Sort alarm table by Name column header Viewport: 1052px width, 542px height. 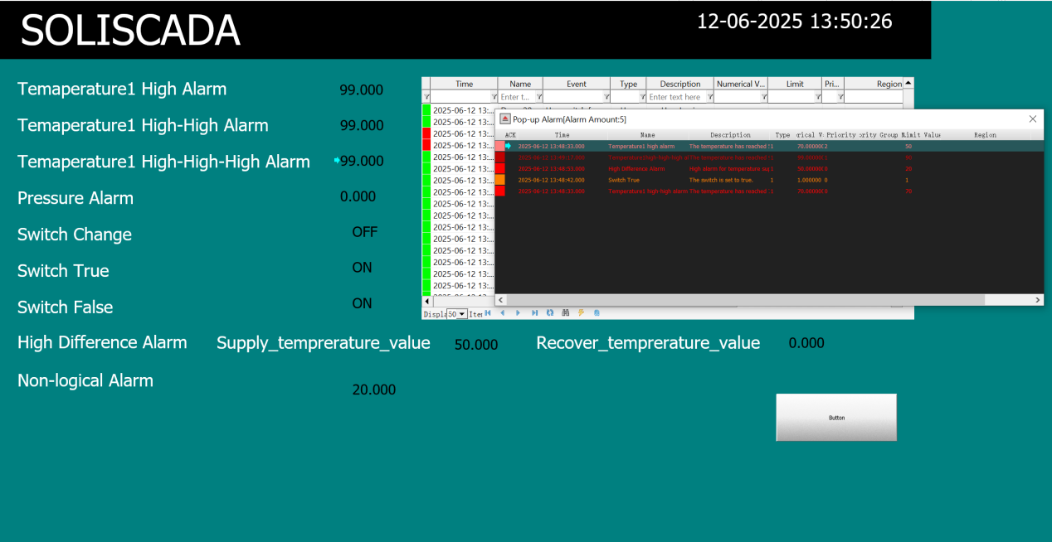pyautogui.click(x=520, y=84)
